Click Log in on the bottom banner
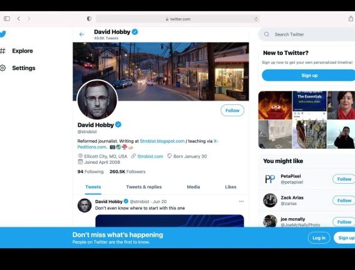 point(319,237)
